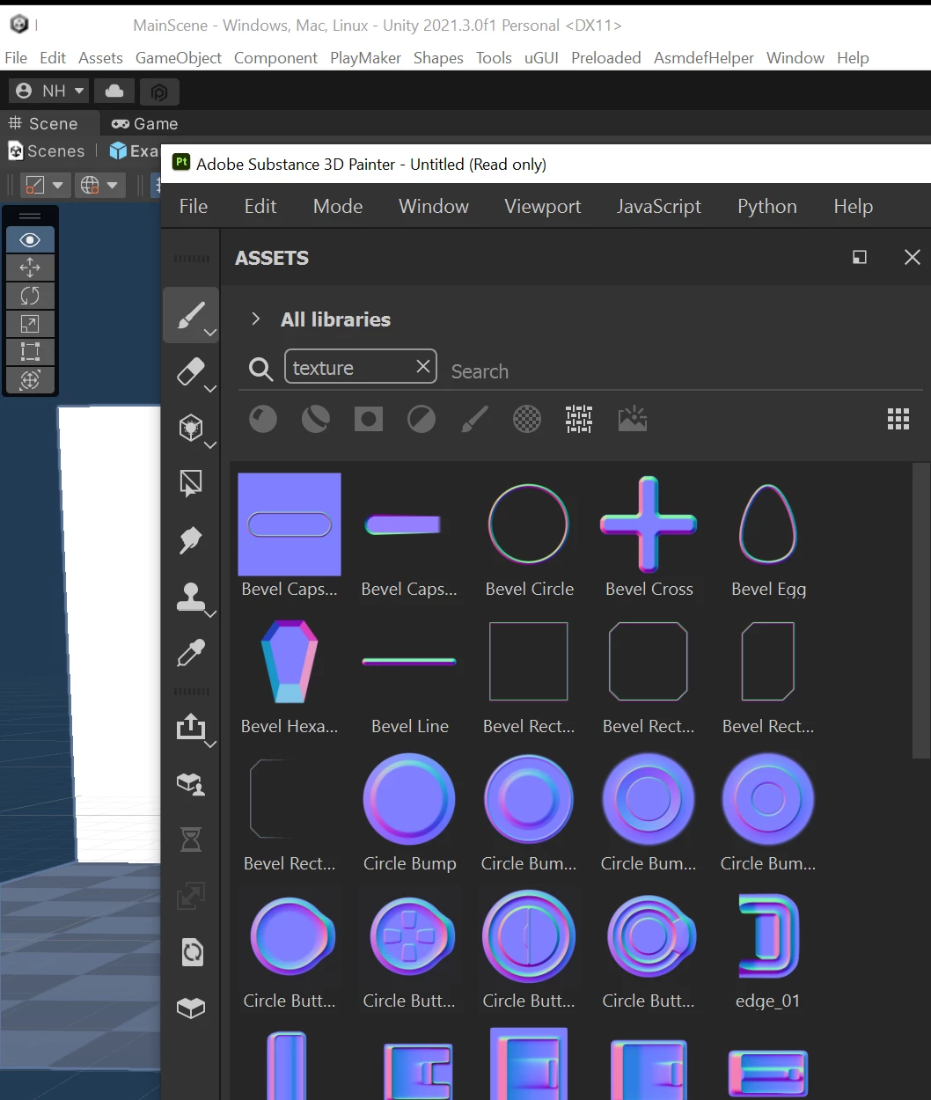The width and height of the screenshot is (931, 1100).
Task: Click the export textures icon in the Painter toolbar
Action: tap(190, 727)
